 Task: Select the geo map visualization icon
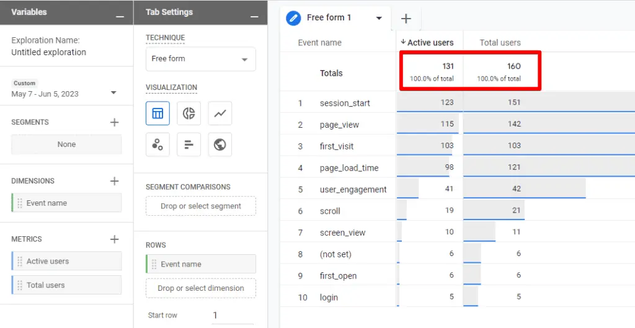pyautogui.click(x=220, y=144)
